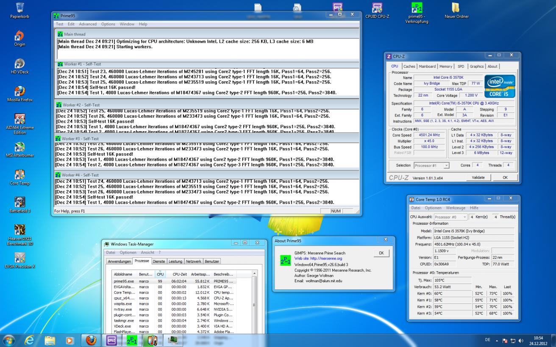The width and height of the screenshot is (556, 347).
Task: Launch Origin from the desktop
Action: pyautogui.click(x=20, y=38)
